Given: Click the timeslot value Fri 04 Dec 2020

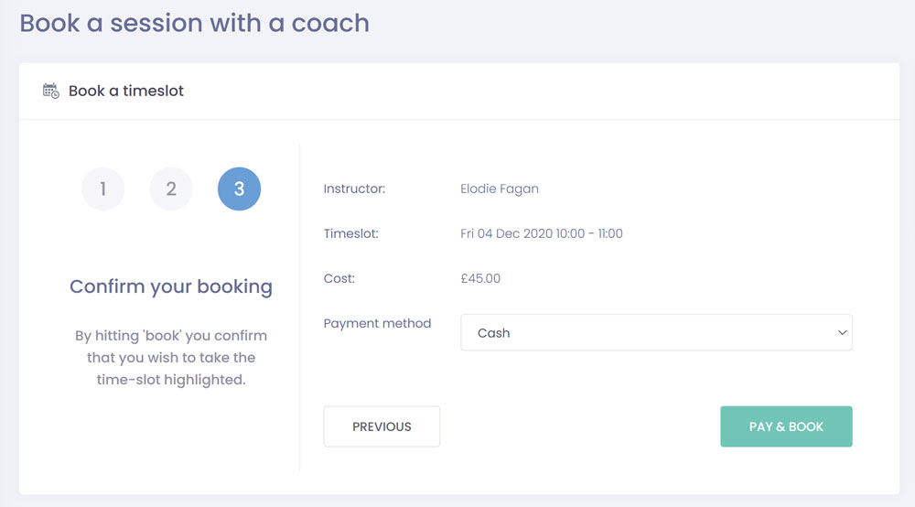Looking at the screenshot, I should click(x=541, y=233).
